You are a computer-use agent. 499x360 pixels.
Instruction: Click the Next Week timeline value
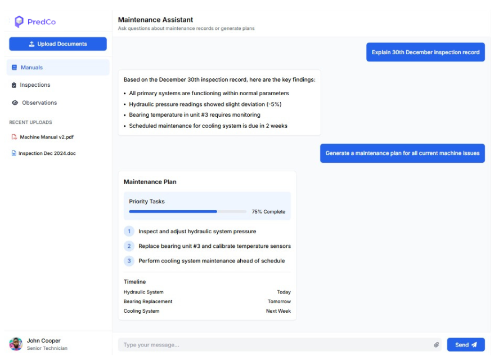(278, 311)
